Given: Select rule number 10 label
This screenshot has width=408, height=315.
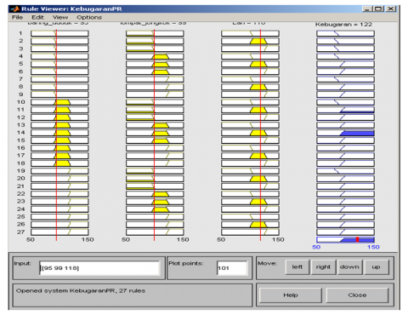Looking at the screenshot, I should click(x=21, y=102).
